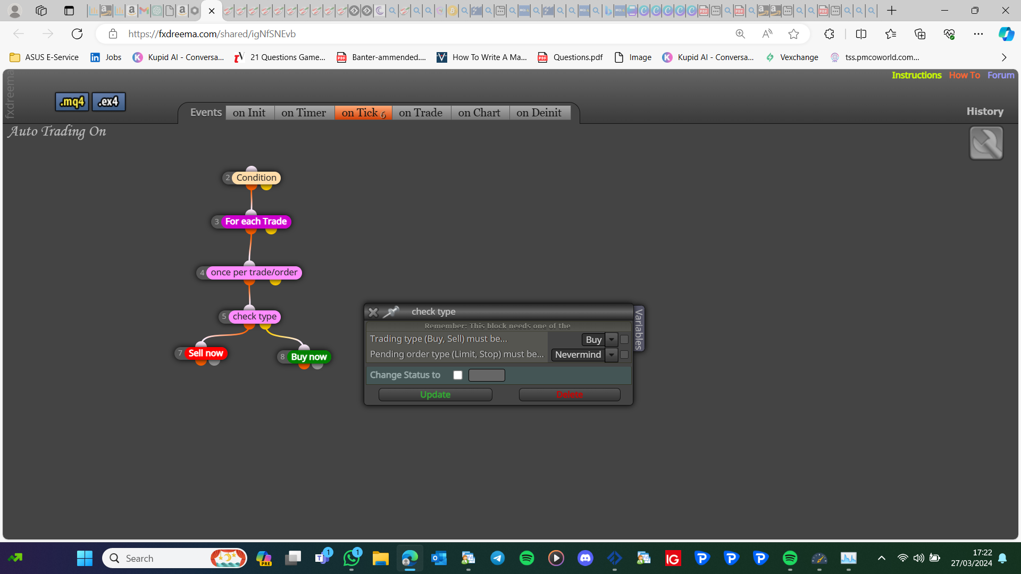1021x574 pixels.
Task: Open the How To link
Action: point(964,75)
